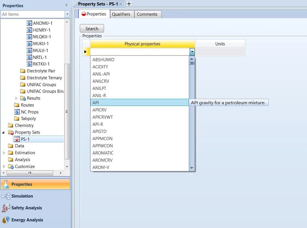Expand the Results tree node

16,98
